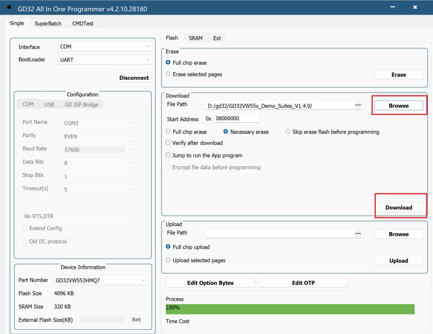Image resolution: width=433 pixels, height=334 pixels.
Task: Select Skip erase flash before programming
Action: coord(288,132)
